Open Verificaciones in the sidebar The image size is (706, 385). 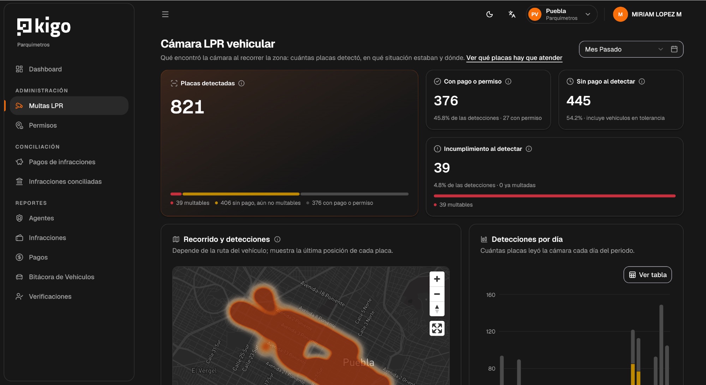(x=69, y=297)
